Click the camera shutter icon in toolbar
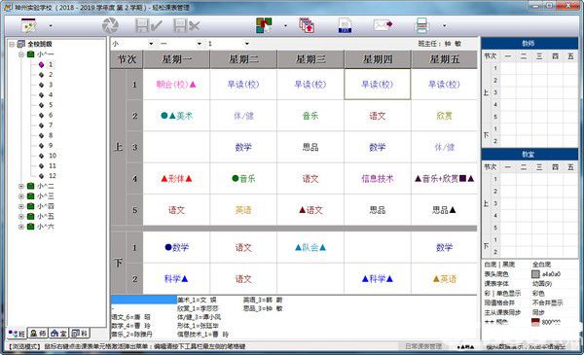 click(x=110, y=25)
